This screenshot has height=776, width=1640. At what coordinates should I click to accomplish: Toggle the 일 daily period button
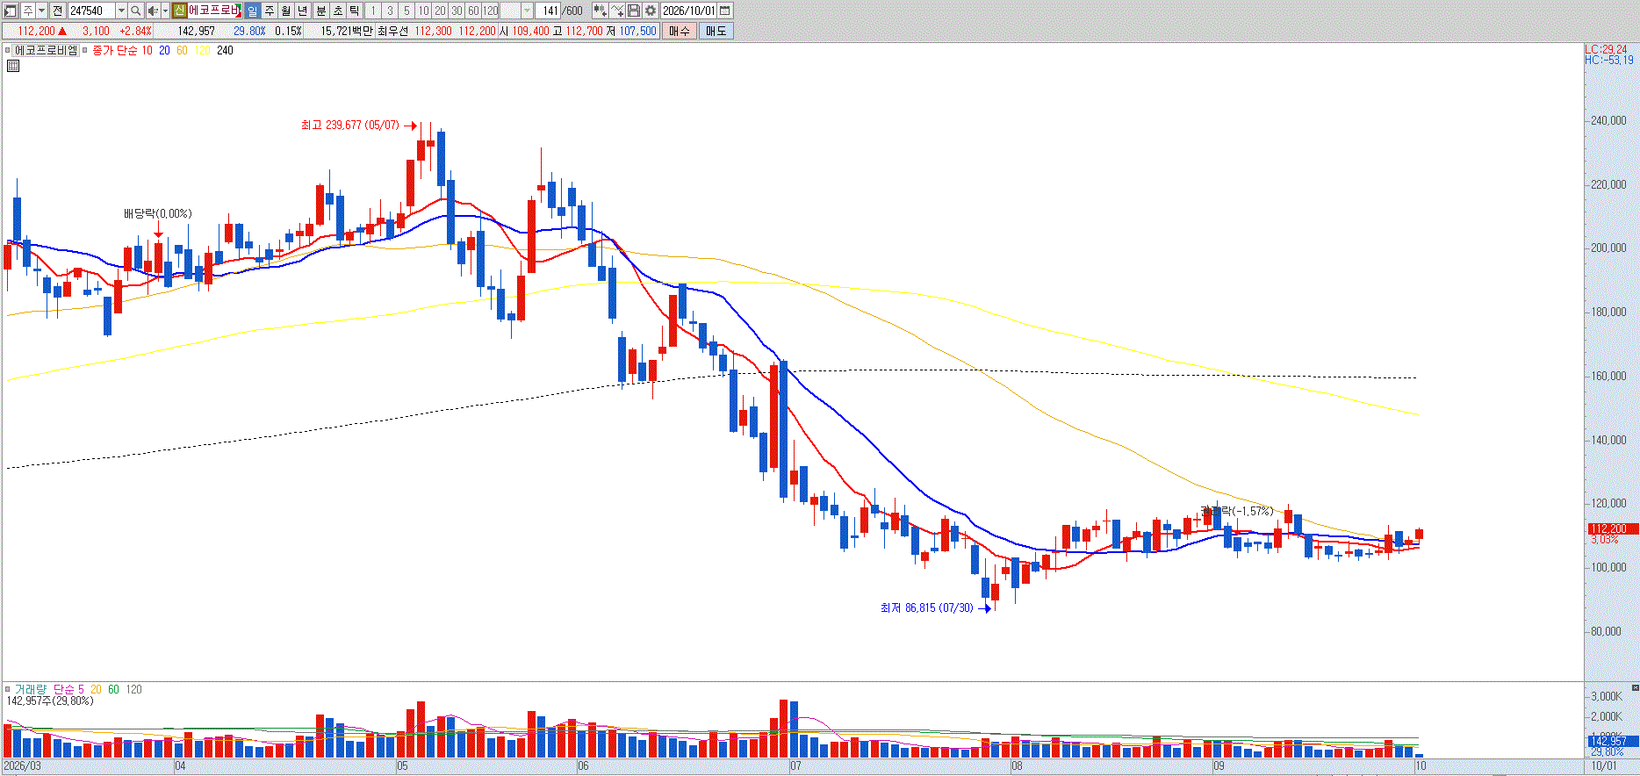[x=252, y=11]
